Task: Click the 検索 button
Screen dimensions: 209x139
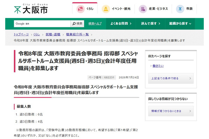Action: pos(77,24)
